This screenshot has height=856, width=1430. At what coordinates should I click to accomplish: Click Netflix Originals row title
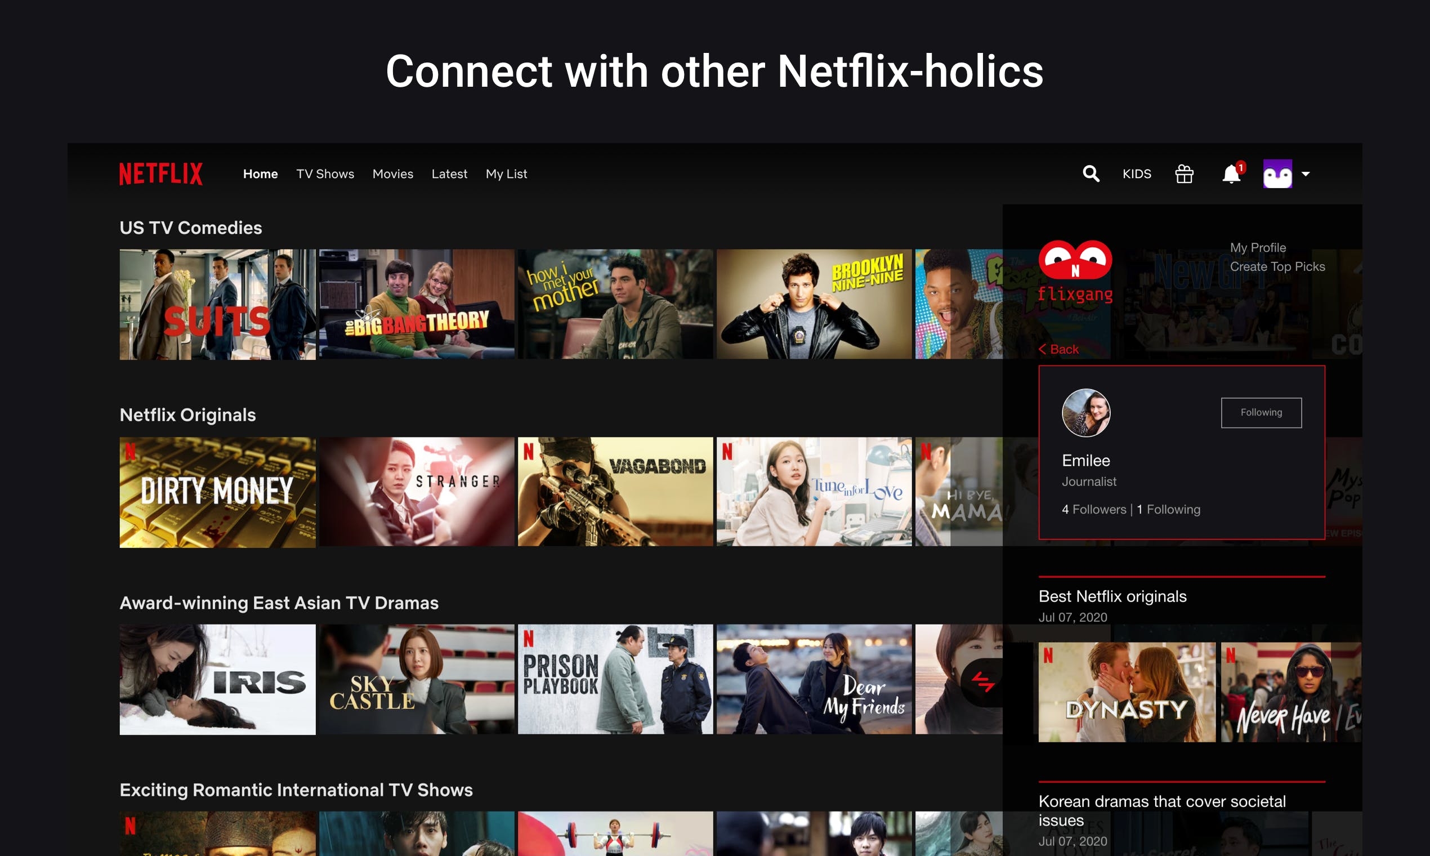[187, 415]
